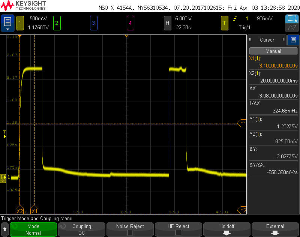
Task: Open the External submenu softkey
Action: [275, 229]
